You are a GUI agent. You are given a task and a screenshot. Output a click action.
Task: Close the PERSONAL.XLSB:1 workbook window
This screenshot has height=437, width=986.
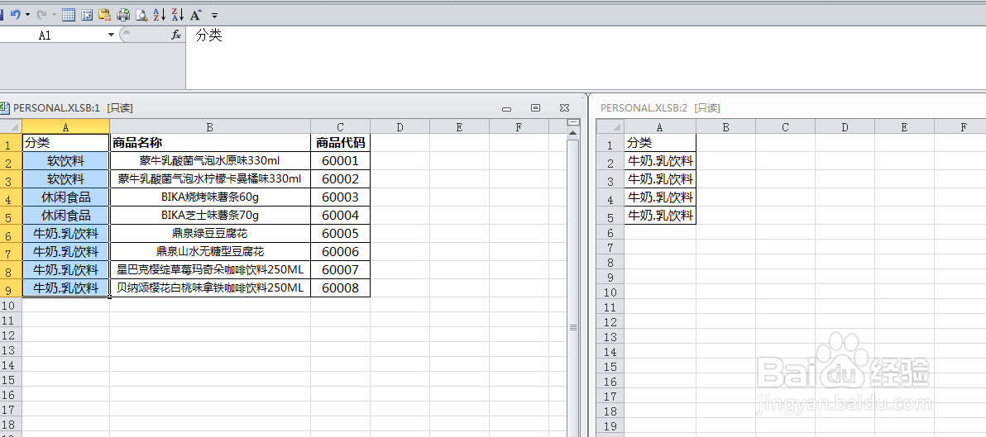pos(564,108)
